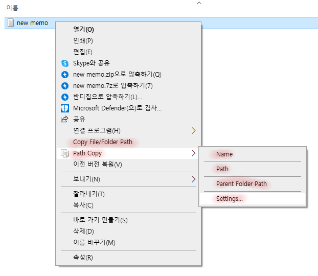The height and width of the screenshot is (276, 318).
Task: Click Bandizip icon beside new memo.7z entry
Action: coord(65,86)
